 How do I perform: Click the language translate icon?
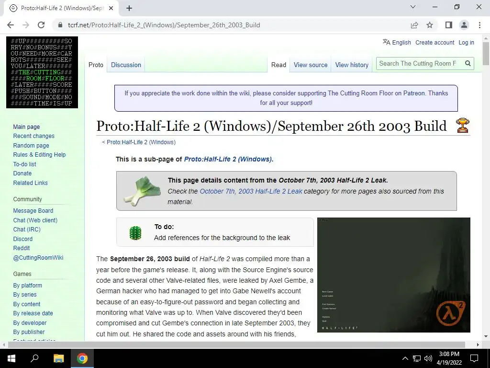[387, 42]
